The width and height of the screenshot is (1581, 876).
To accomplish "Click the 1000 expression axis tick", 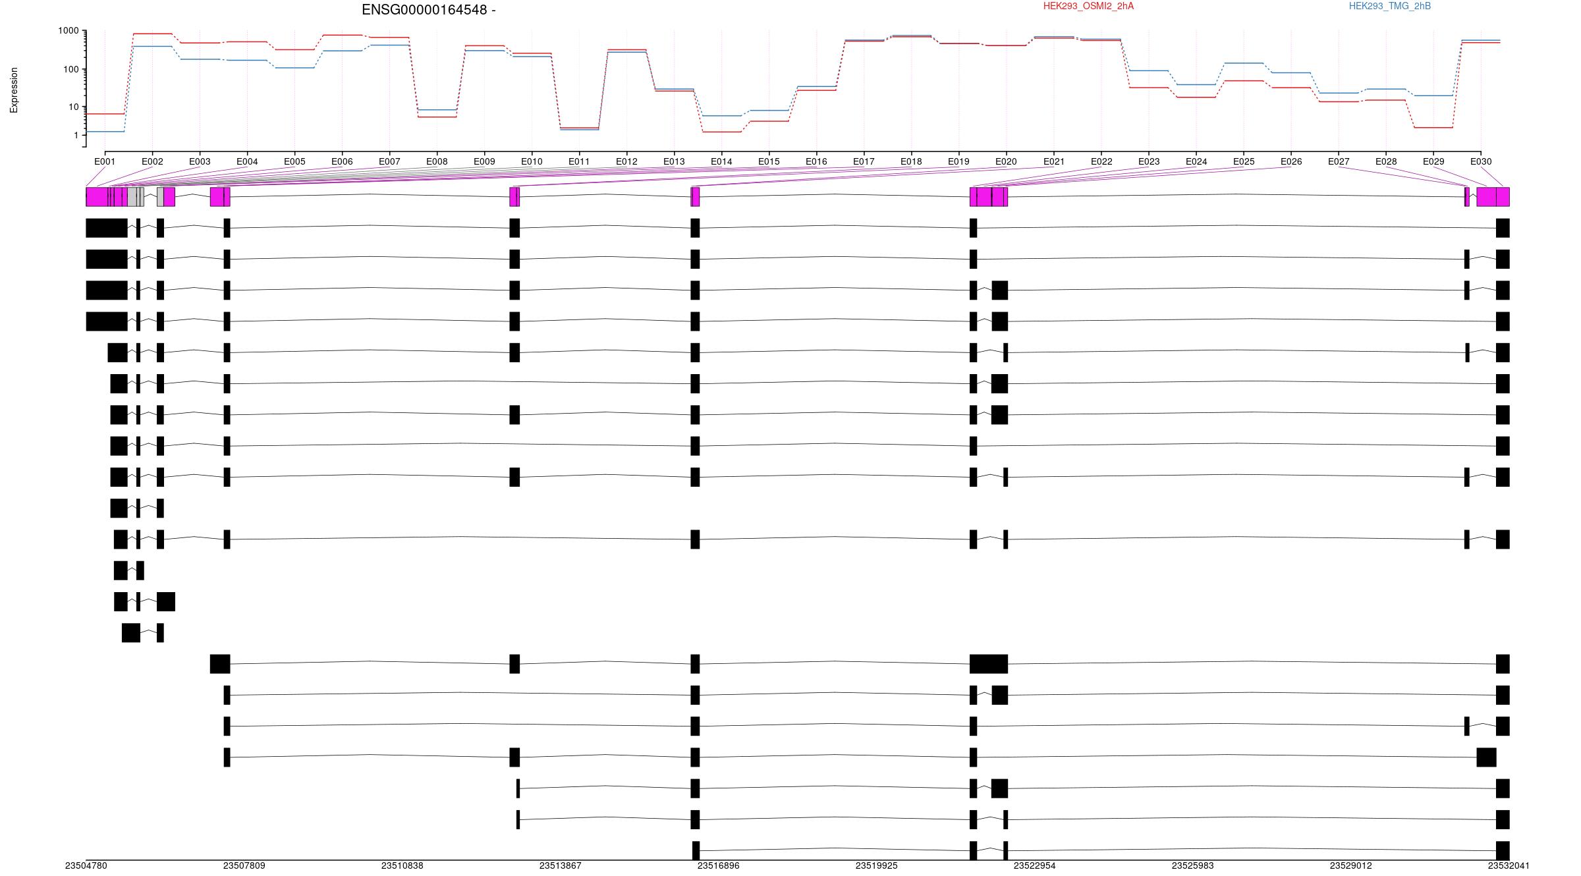I will click(69, 31).
